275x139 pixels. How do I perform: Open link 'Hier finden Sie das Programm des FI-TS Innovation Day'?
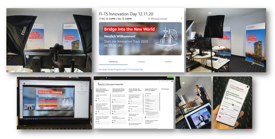coord(121,69)
